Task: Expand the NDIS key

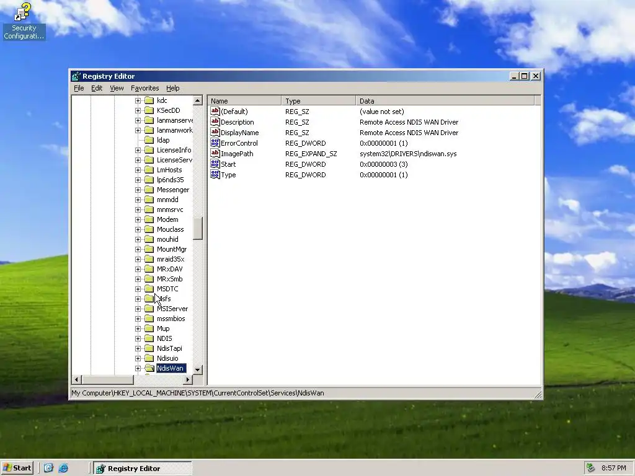Action: (x=138, y=338)
